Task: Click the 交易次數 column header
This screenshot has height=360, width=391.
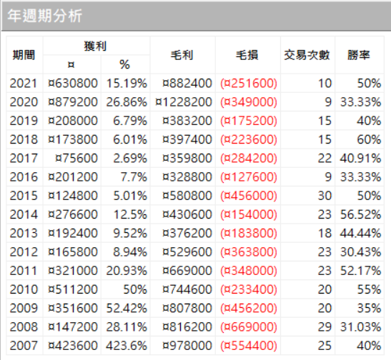Action: click(307, 55)
